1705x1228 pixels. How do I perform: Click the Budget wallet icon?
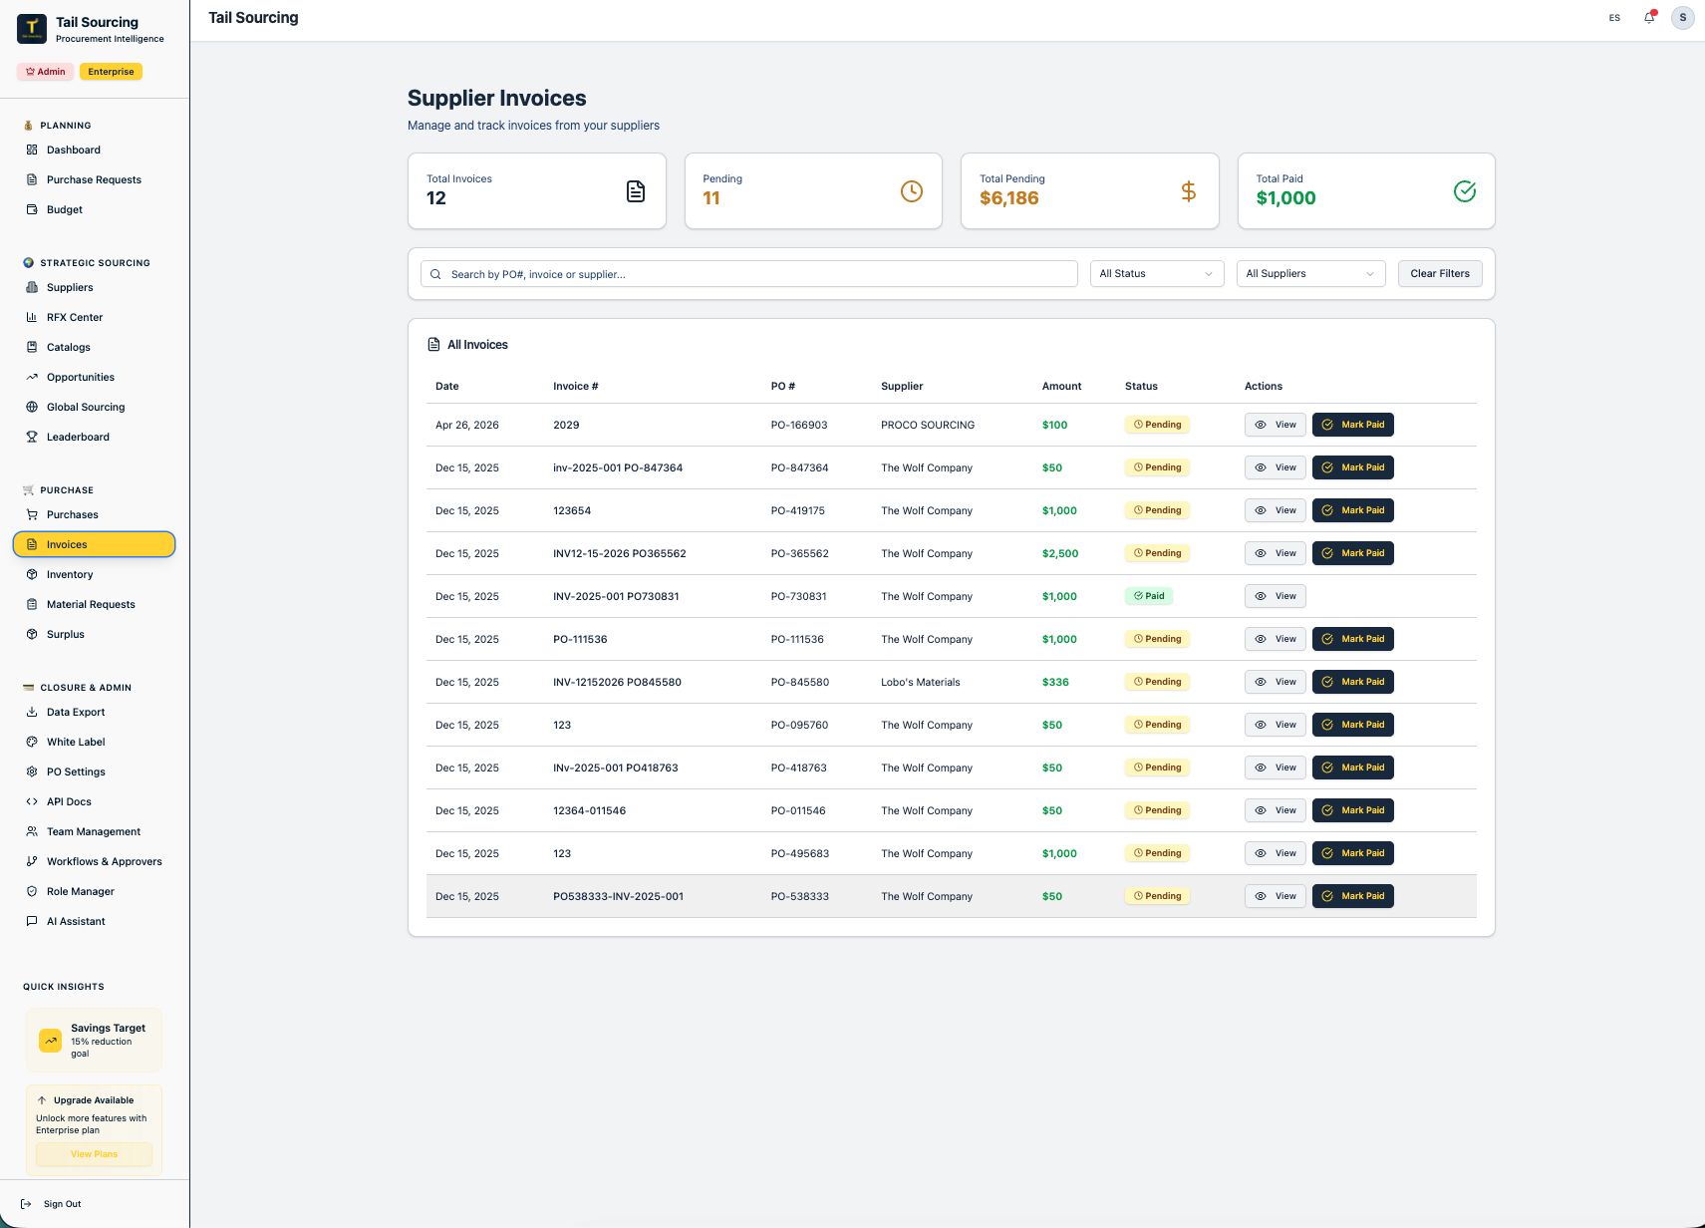[32, 209]
